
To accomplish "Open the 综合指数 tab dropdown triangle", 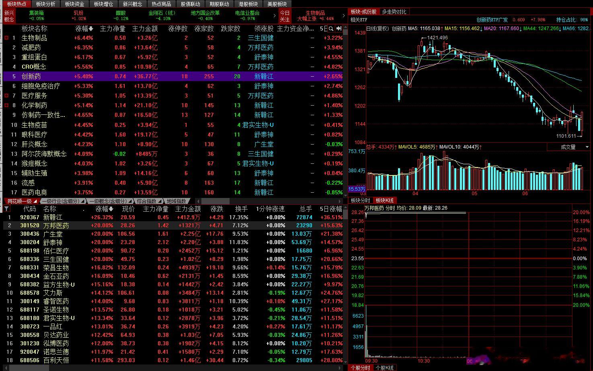I will (x=160, y=201).
